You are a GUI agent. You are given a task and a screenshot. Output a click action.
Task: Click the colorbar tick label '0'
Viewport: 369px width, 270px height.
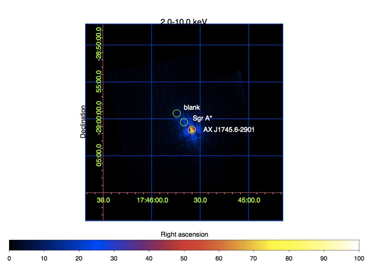9,259
